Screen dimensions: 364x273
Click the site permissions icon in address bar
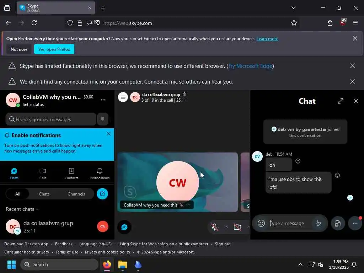click(x=90, y=23)
